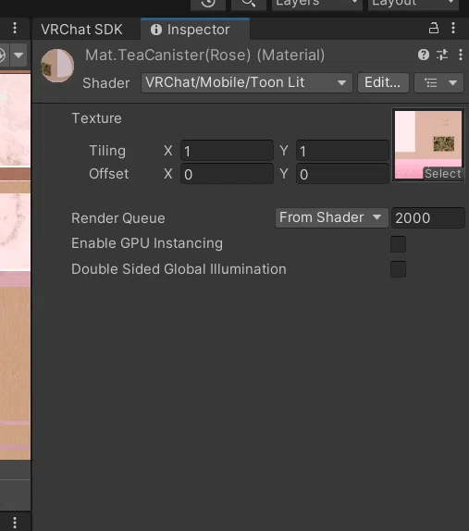Open the material header kebab menu
This screenshot has height=531, width=469.
point(461,55)
